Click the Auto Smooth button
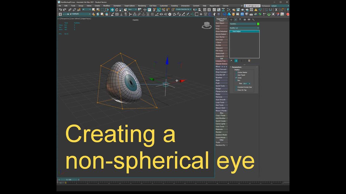 pos(221,100)
